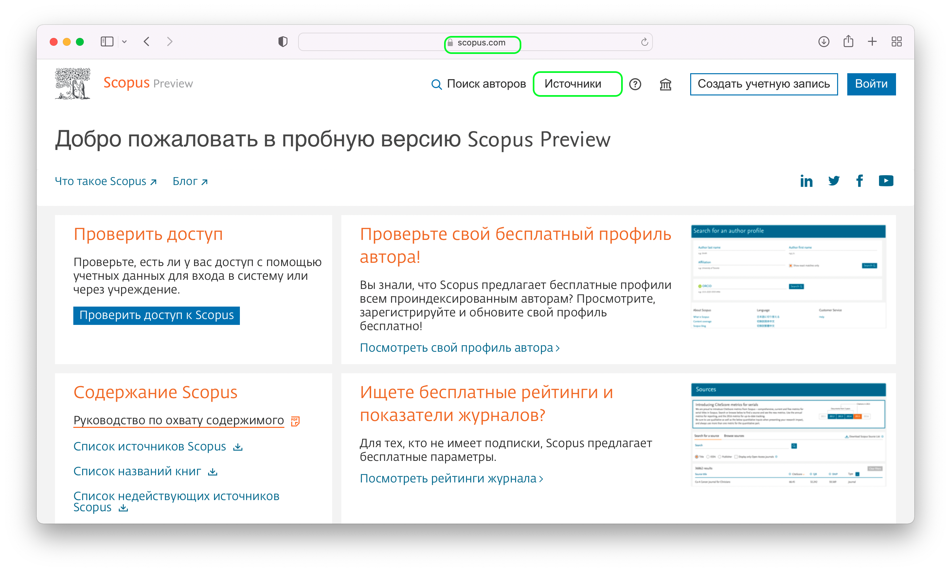Open the Что такое Scopus link

click(106, 181)
